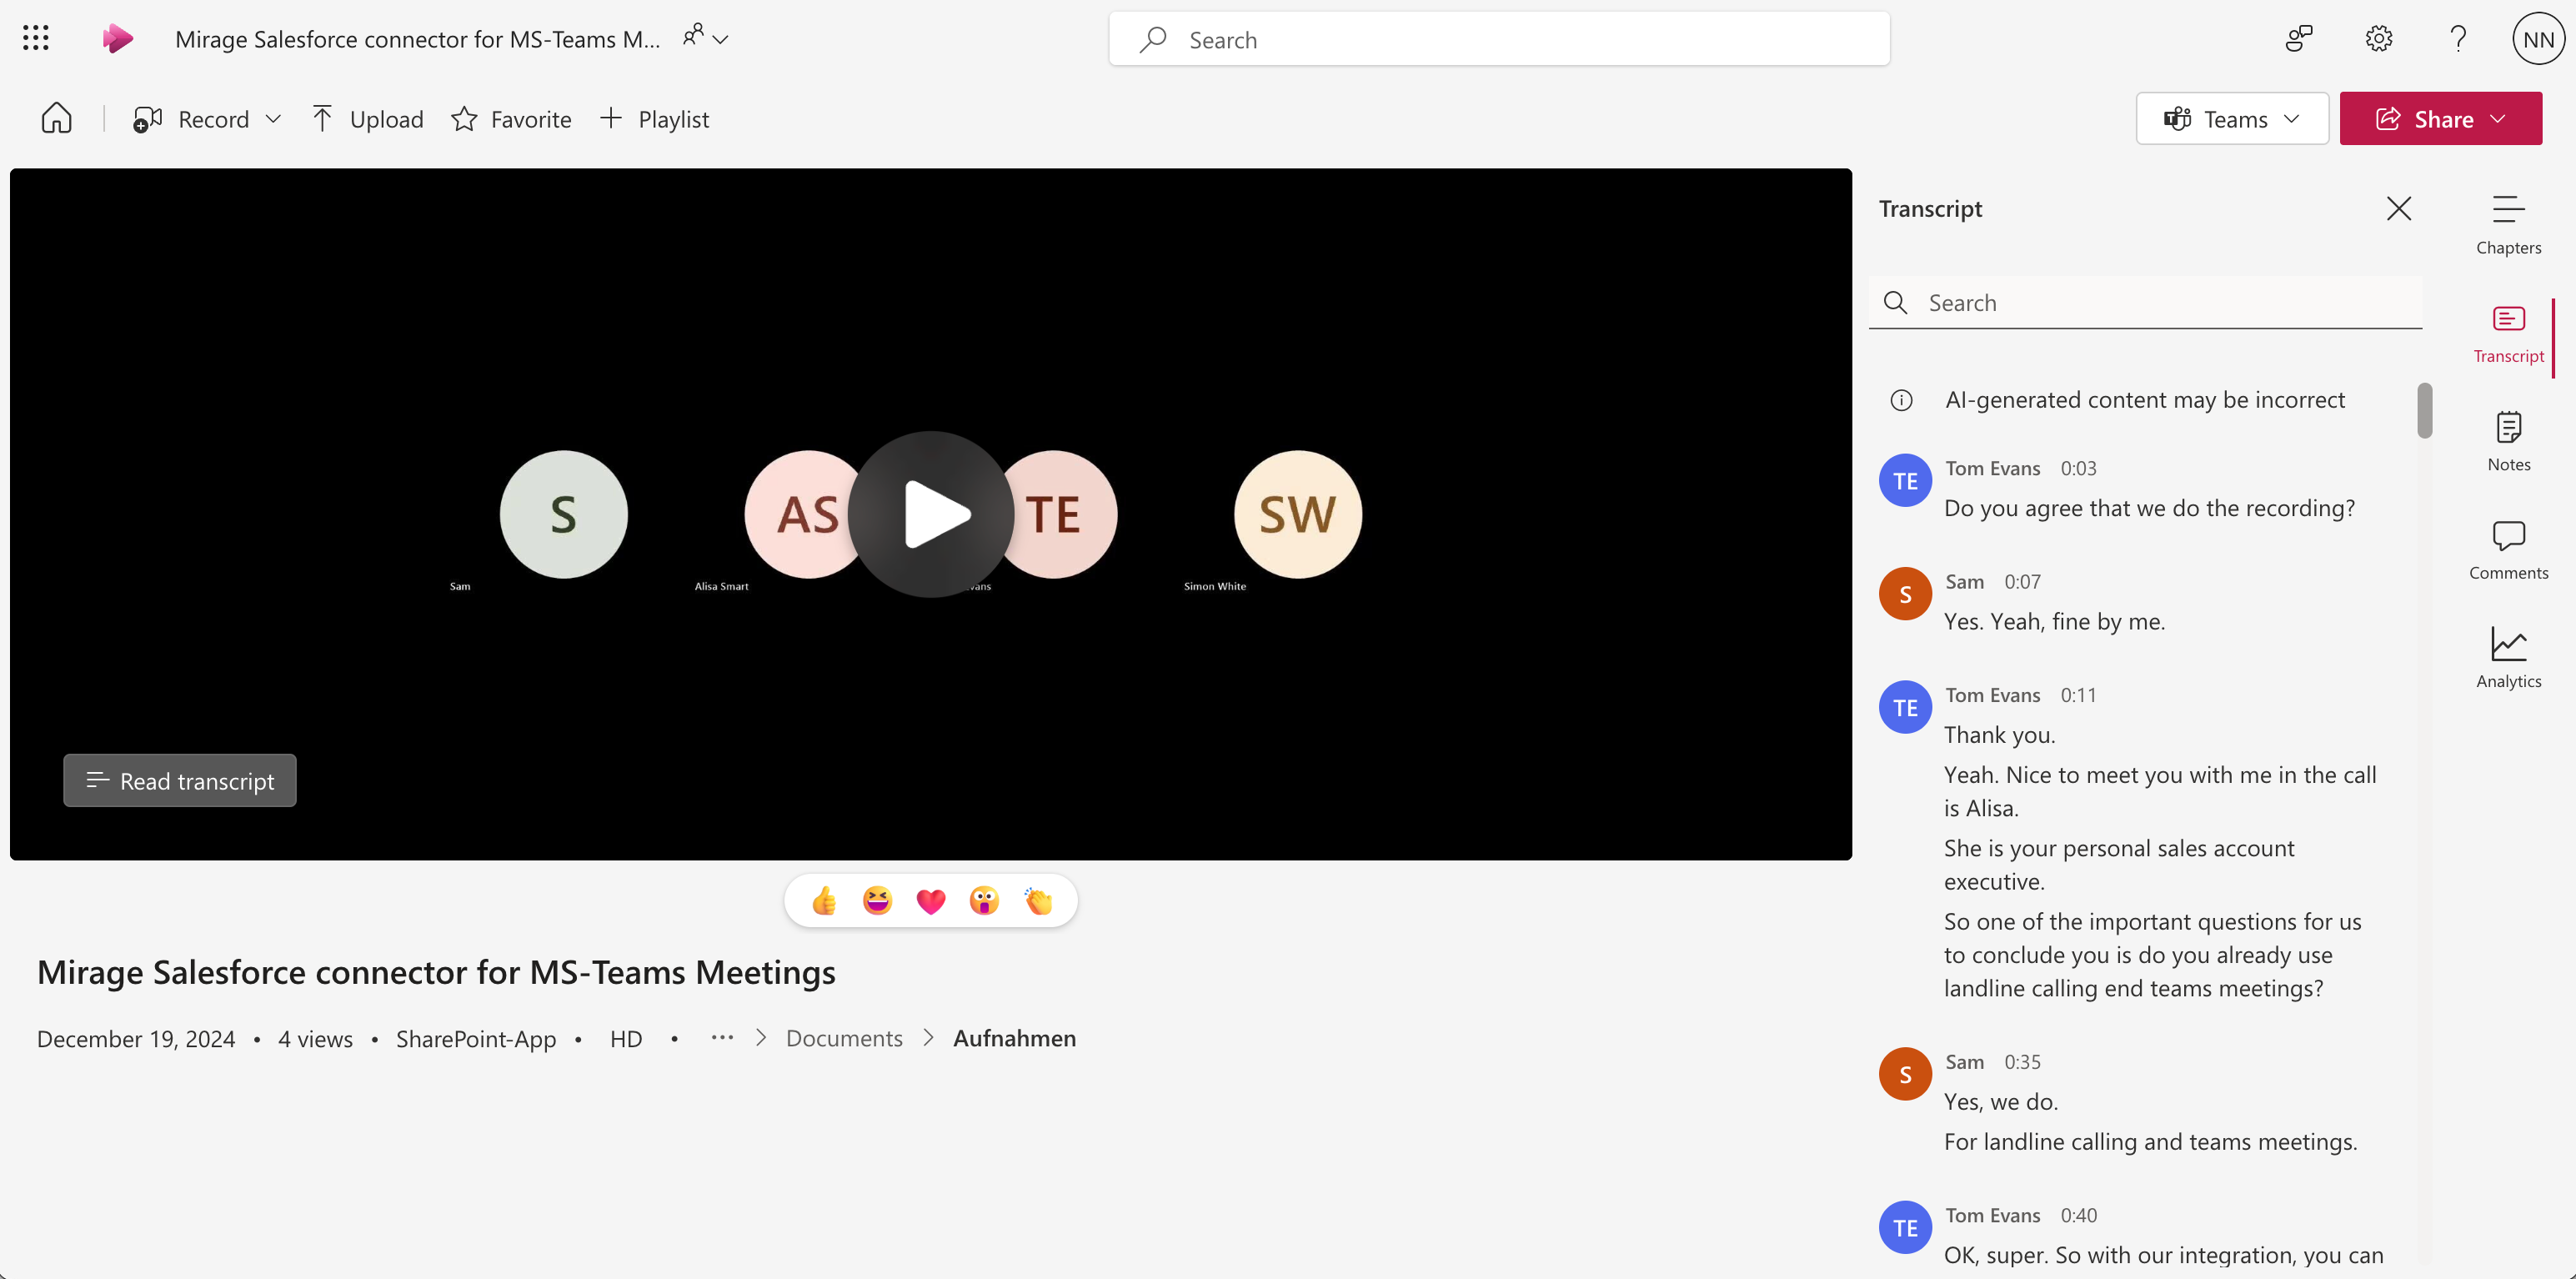
Task: Click Read transcript button on video
Action: (180, 780)
